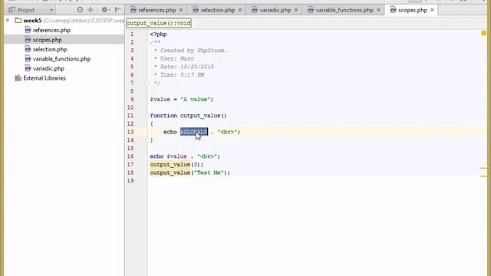Click the PHP file icon beside references.php in tree
This screenshot has width=491, height=276.
[x=28, y=30]
